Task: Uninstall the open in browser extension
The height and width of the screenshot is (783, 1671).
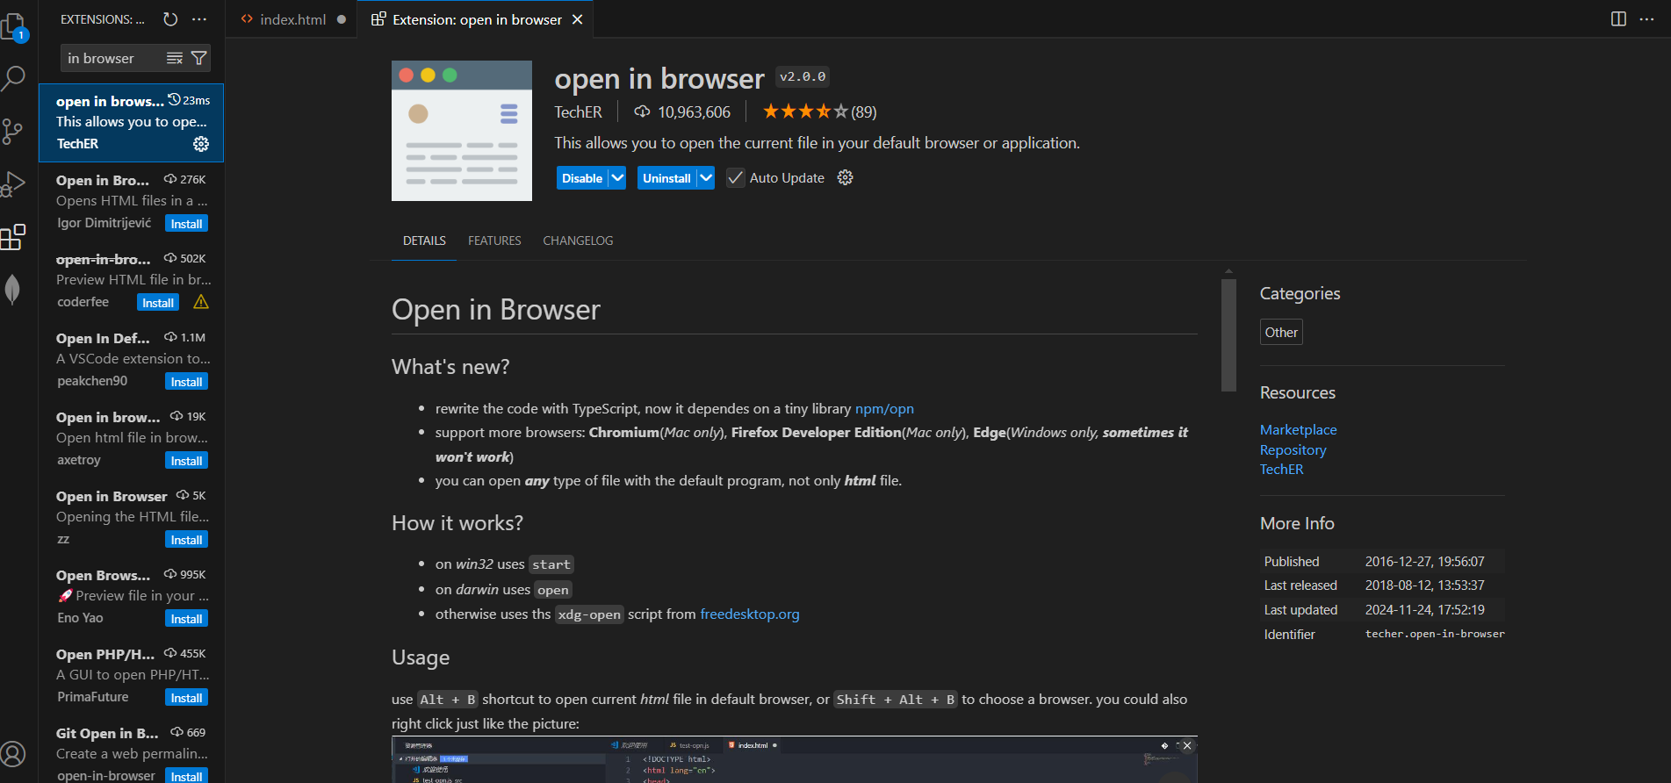Action: pos(666,177)
